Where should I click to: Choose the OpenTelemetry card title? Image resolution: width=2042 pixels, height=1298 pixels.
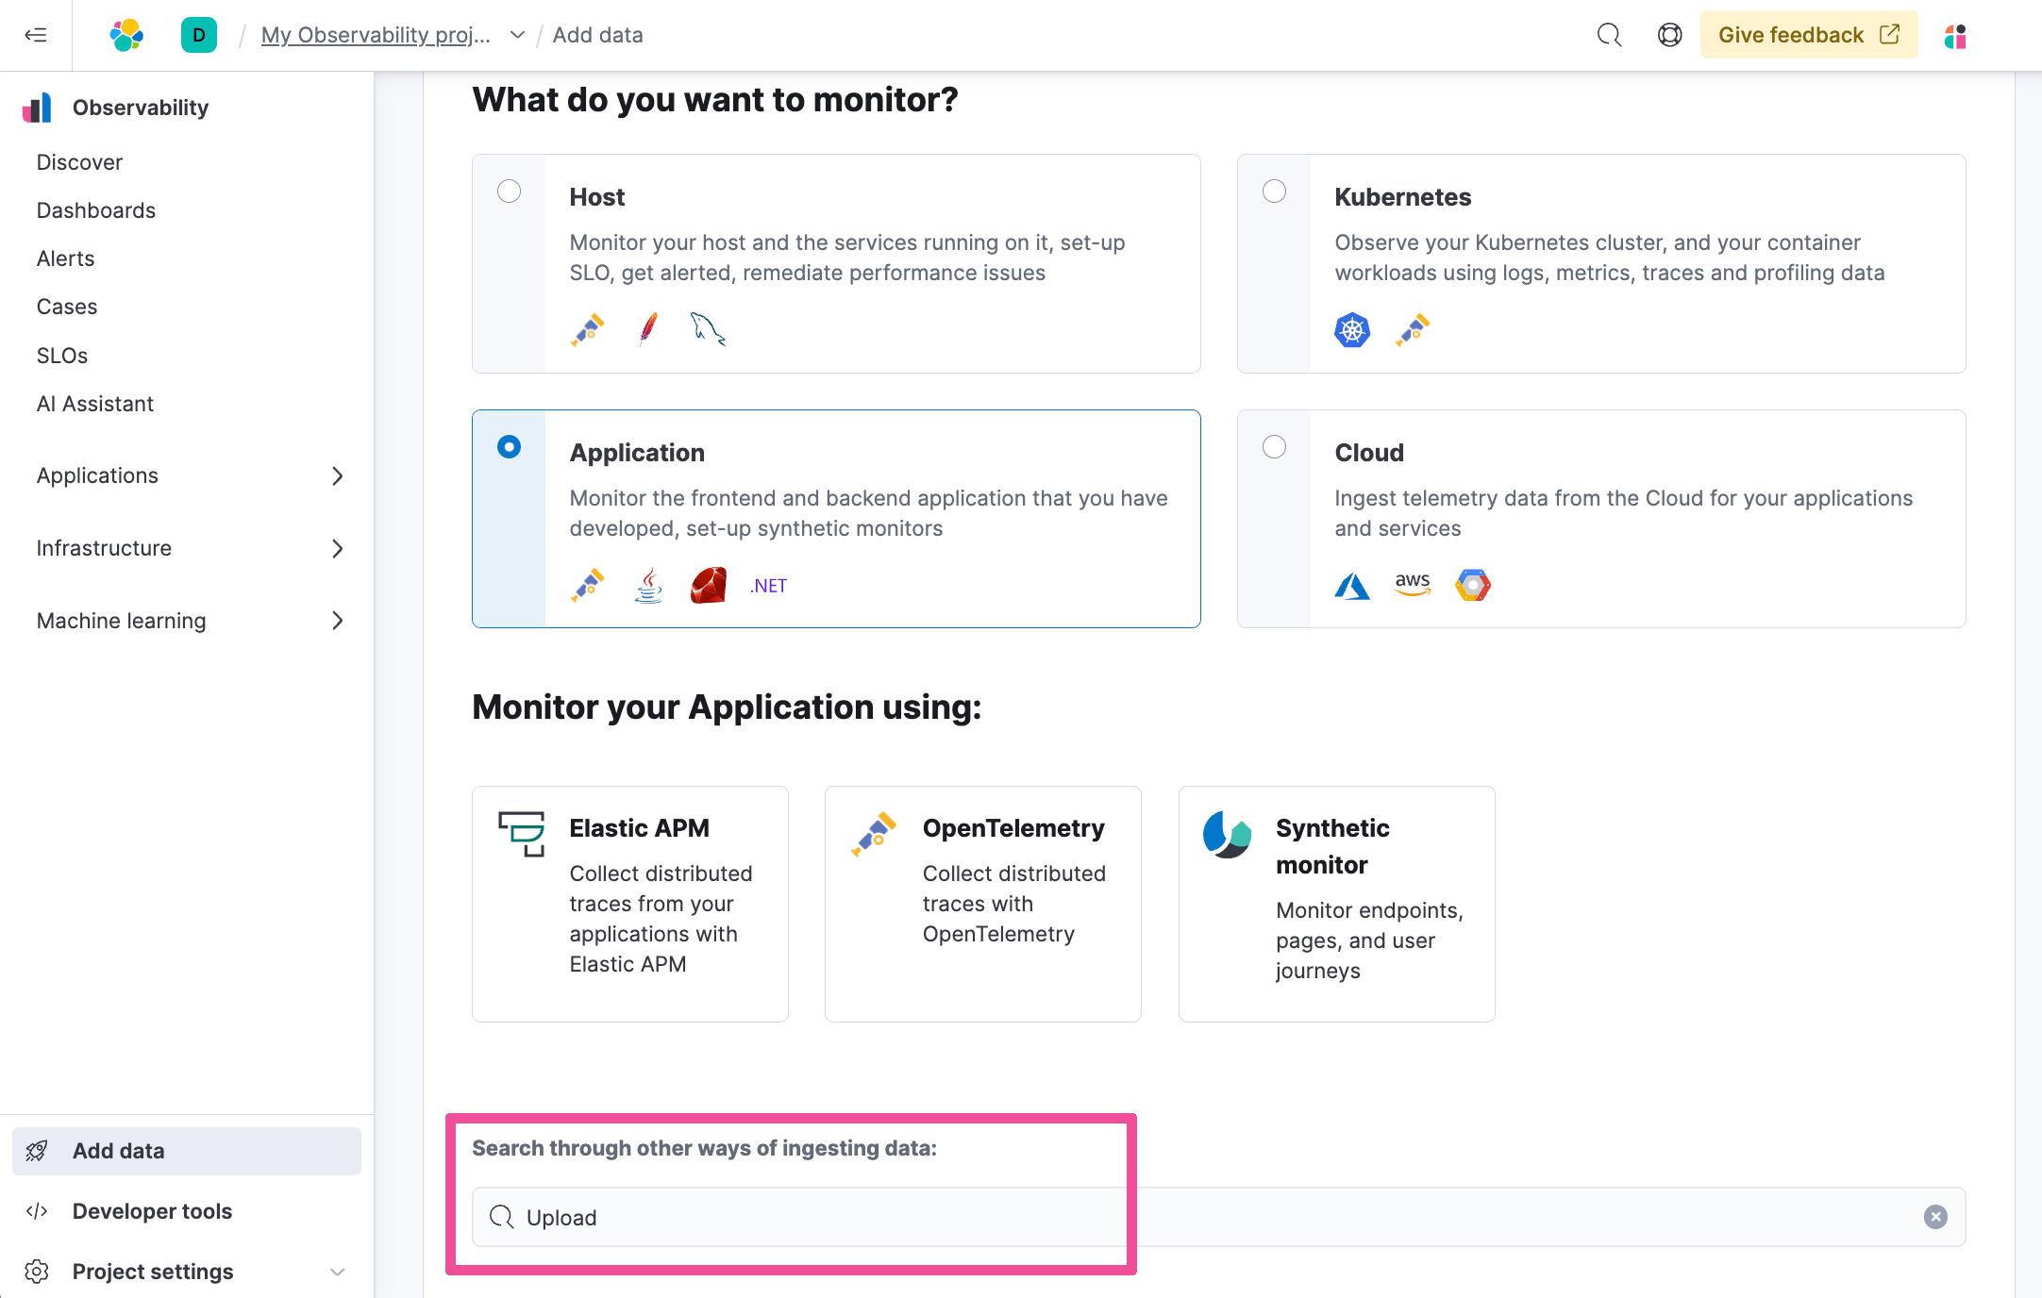pyautogui.click(x=1013, y=828)
